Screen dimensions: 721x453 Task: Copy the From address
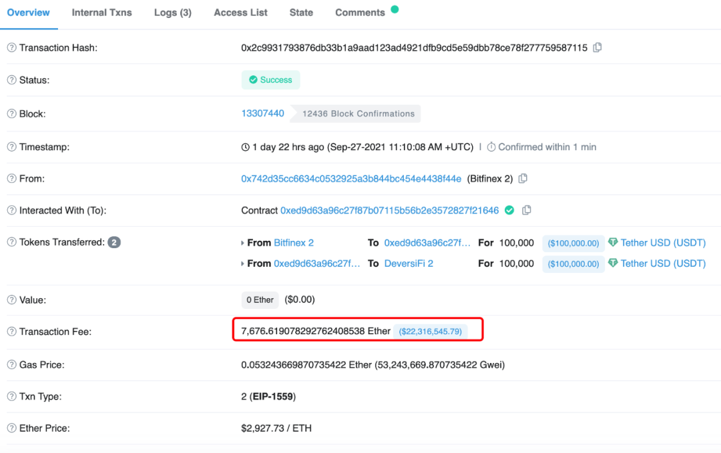pyautogui.click(x=523, y=178)
